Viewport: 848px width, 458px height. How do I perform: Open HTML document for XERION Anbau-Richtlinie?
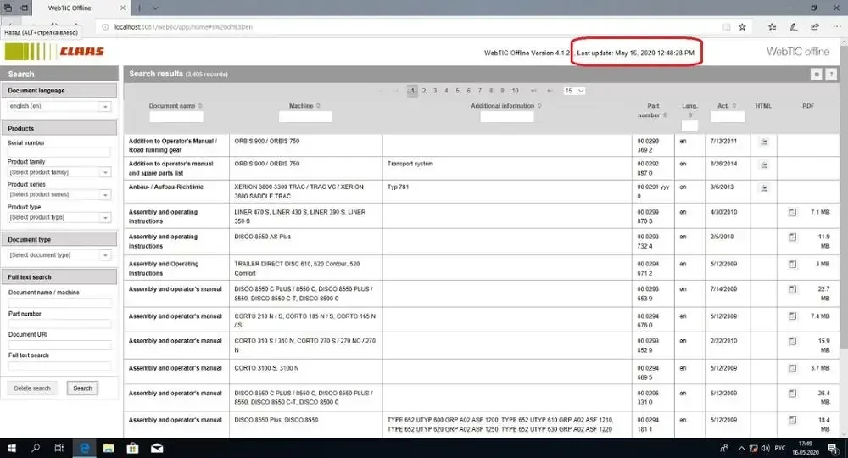pos(763,187)
